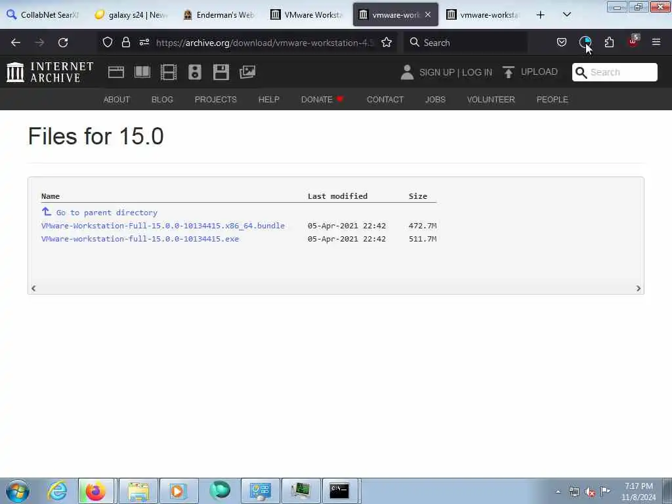
Task: Open the Web archive icon
Action: (x=116, y=72)
